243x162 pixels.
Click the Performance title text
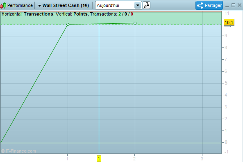point(20,5)
